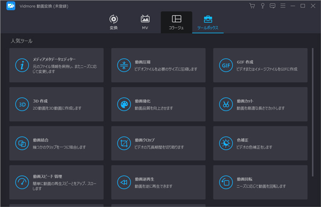This screenshot has height=207, width=321.
Task: Switch to the コラージュ tab
Action: click(176, 22)
